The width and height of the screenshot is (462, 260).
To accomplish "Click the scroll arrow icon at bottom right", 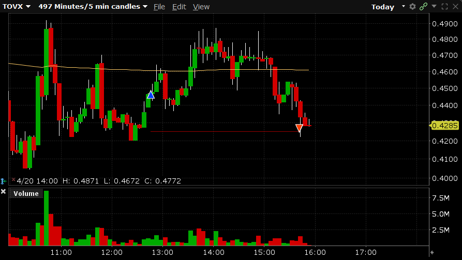I will tap(432, 252).
